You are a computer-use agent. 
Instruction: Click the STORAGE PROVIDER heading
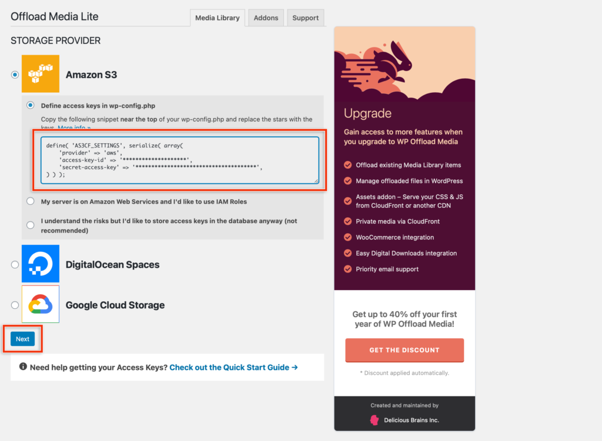point(56,41)
